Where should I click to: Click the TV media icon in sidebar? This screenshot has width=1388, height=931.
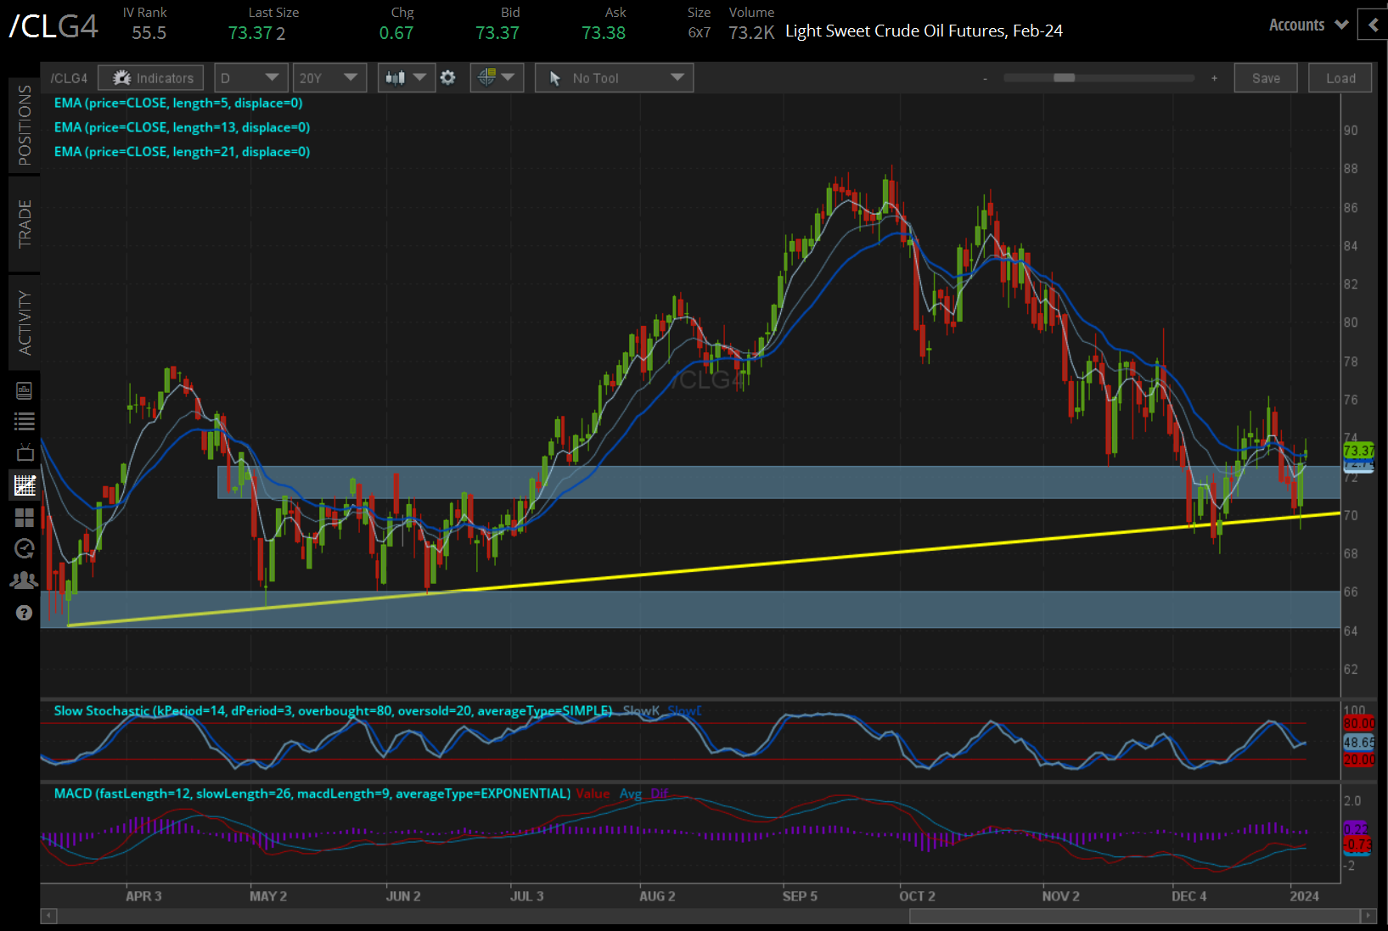point(25,453)
